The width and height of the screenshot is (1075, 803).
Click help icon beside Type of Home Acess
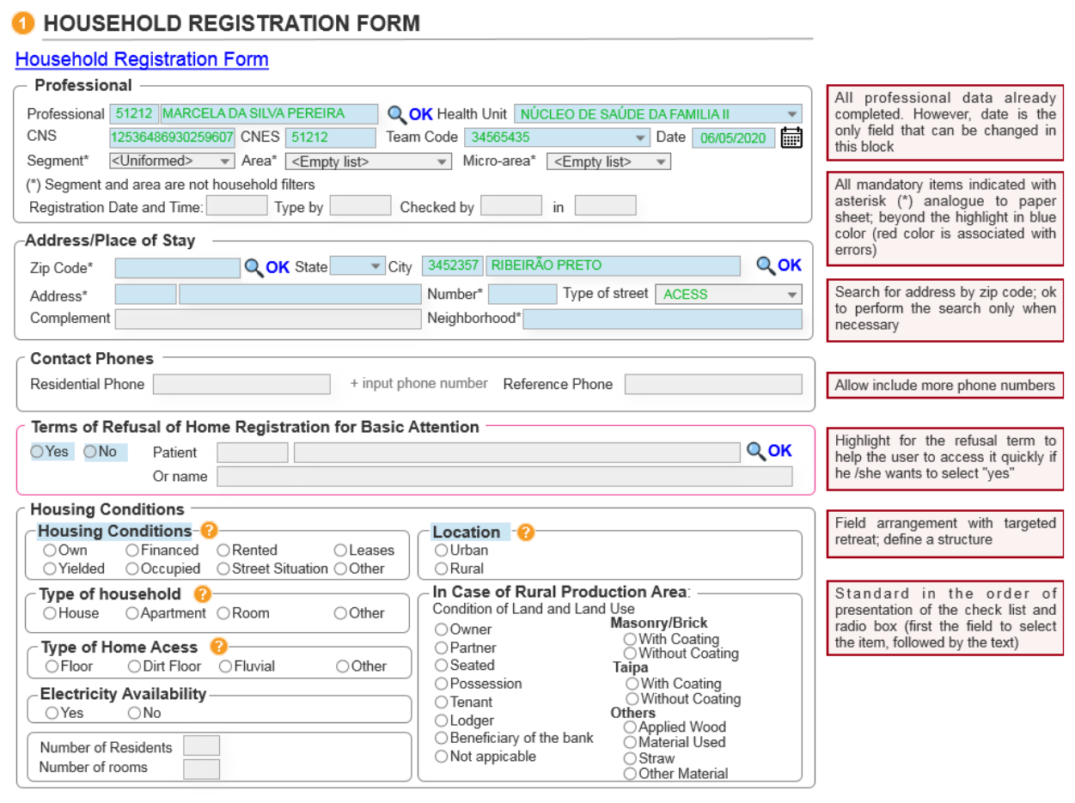[x=218, y=647]
